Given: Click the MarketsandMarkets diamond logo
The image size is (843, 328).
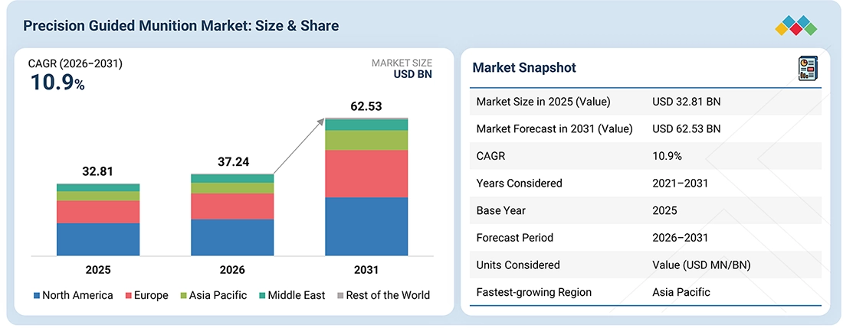Looking at the screenshot, I should [795, 26].
